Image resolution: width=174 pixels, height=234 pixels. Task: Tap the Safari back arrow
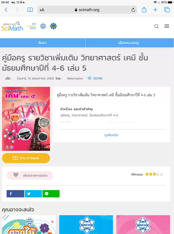coord(6,10)
